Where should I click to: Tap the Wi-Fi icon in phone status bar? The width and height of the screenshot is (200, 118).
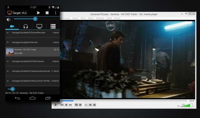(x=53, y=7)
